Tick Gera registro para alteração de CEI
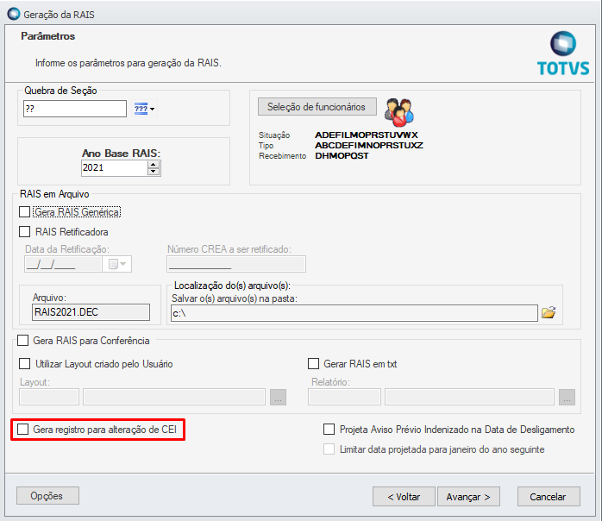Image resolution: width=602 pixels, height=521 pixels. (23, 430)
